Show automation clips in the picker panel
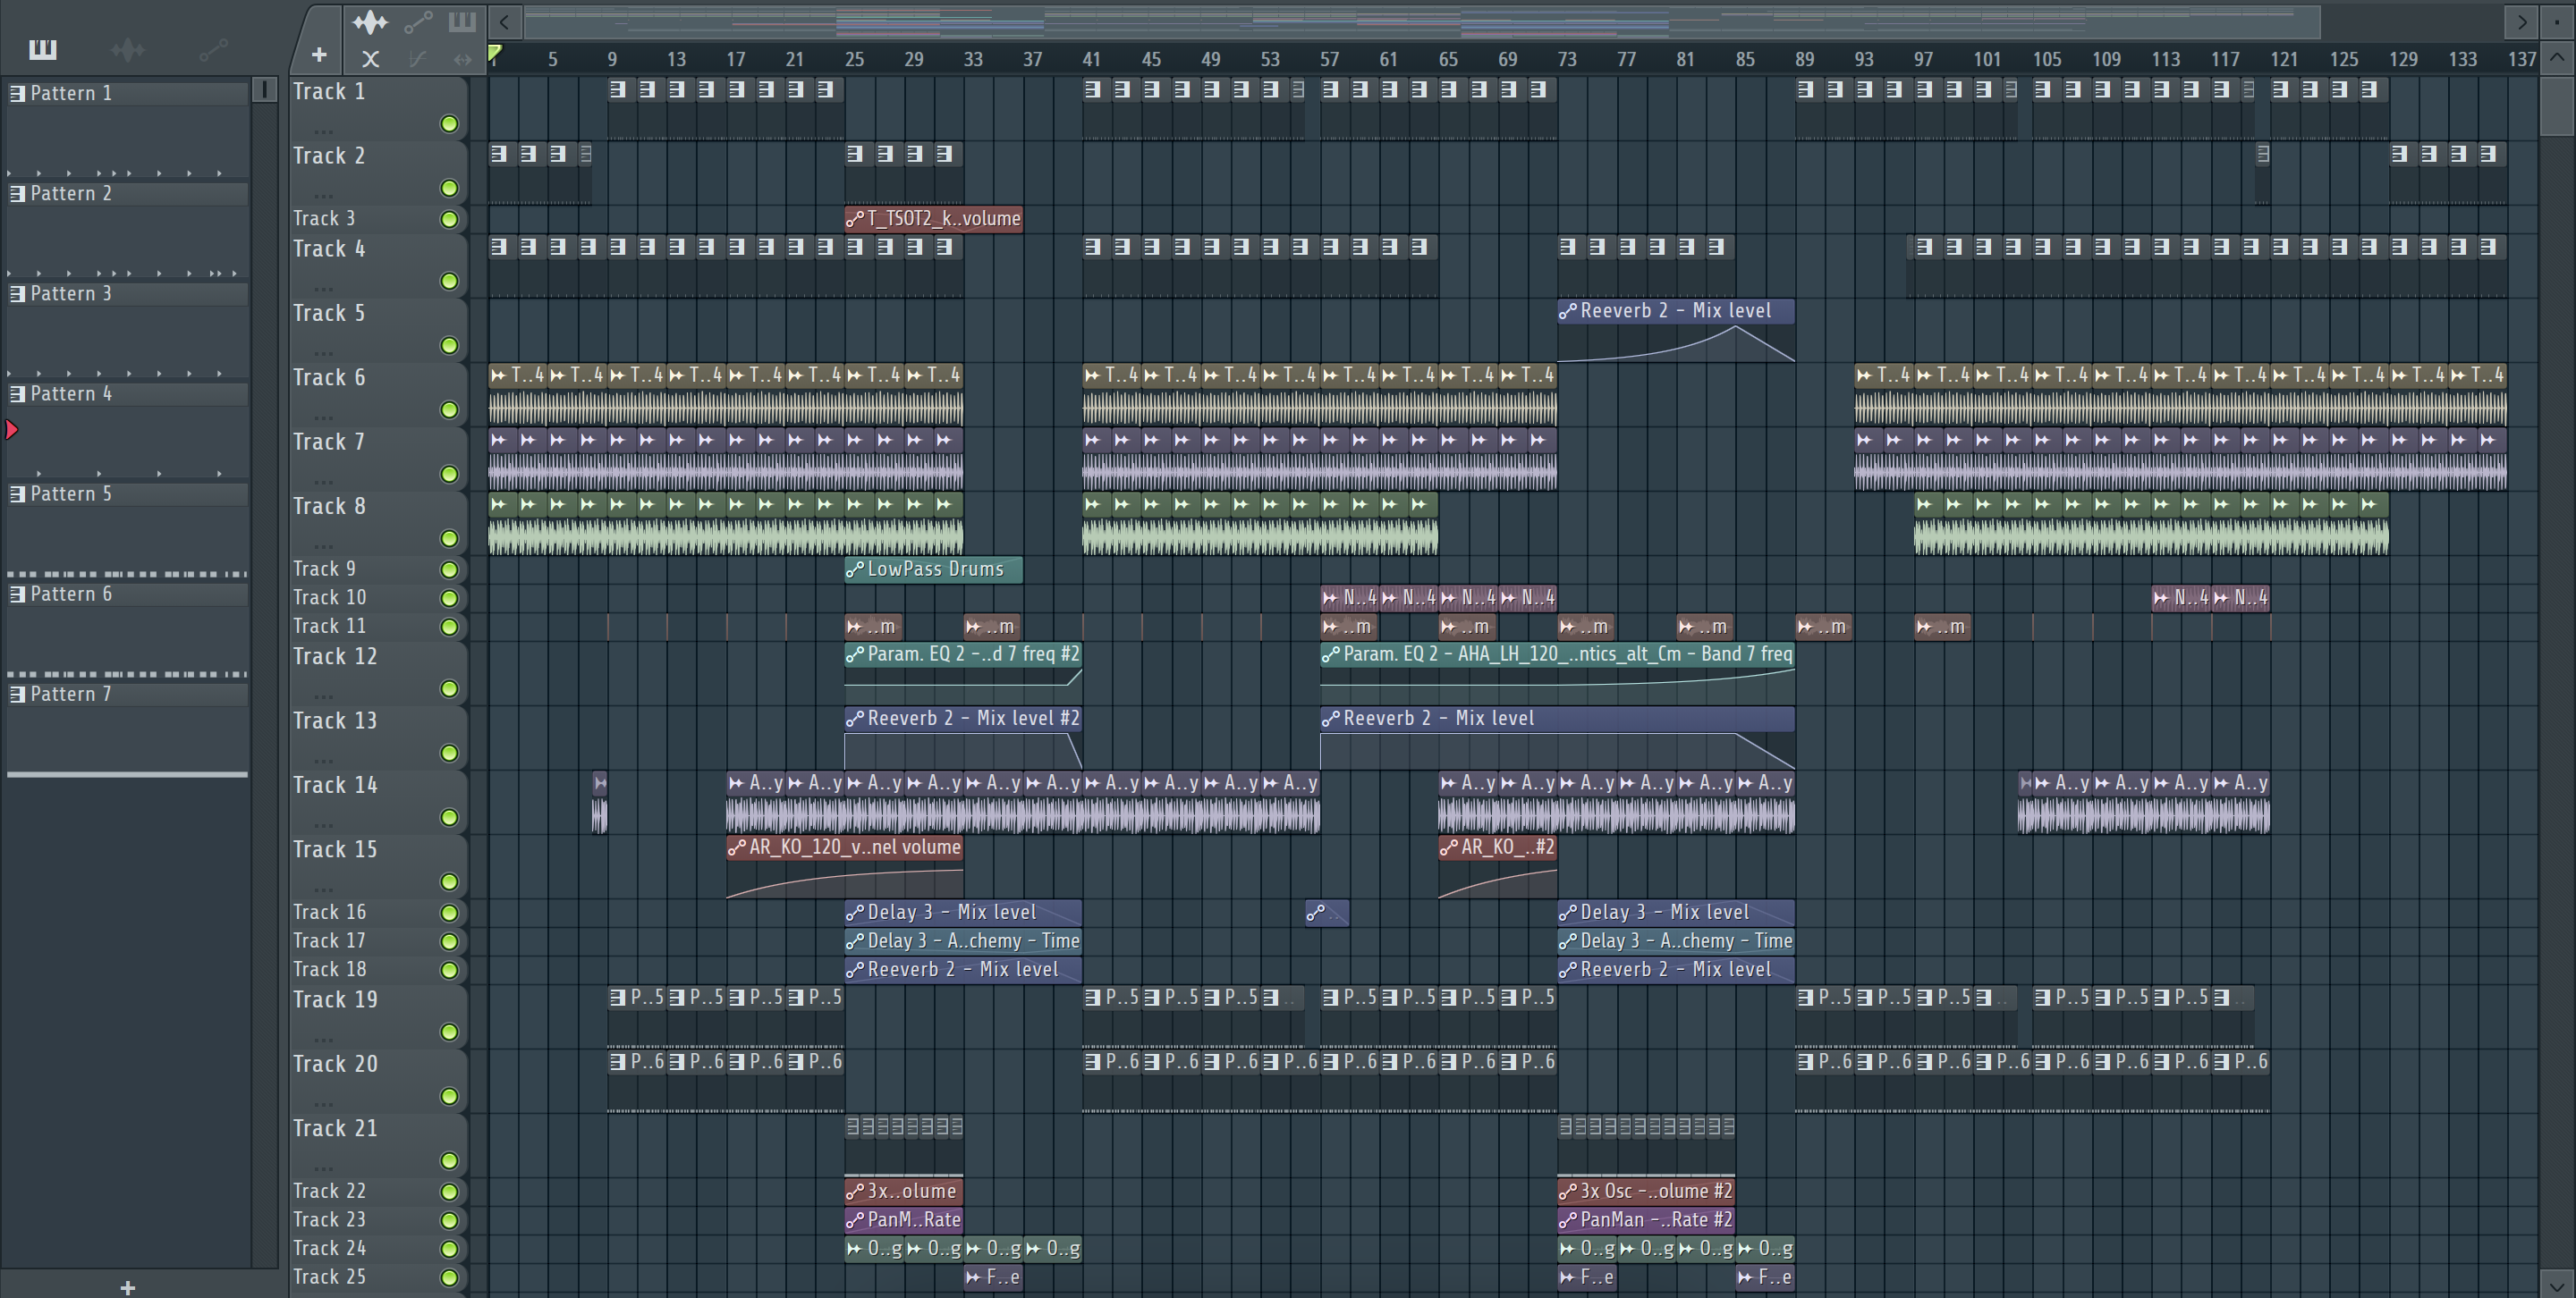 (x=213, y=49)
